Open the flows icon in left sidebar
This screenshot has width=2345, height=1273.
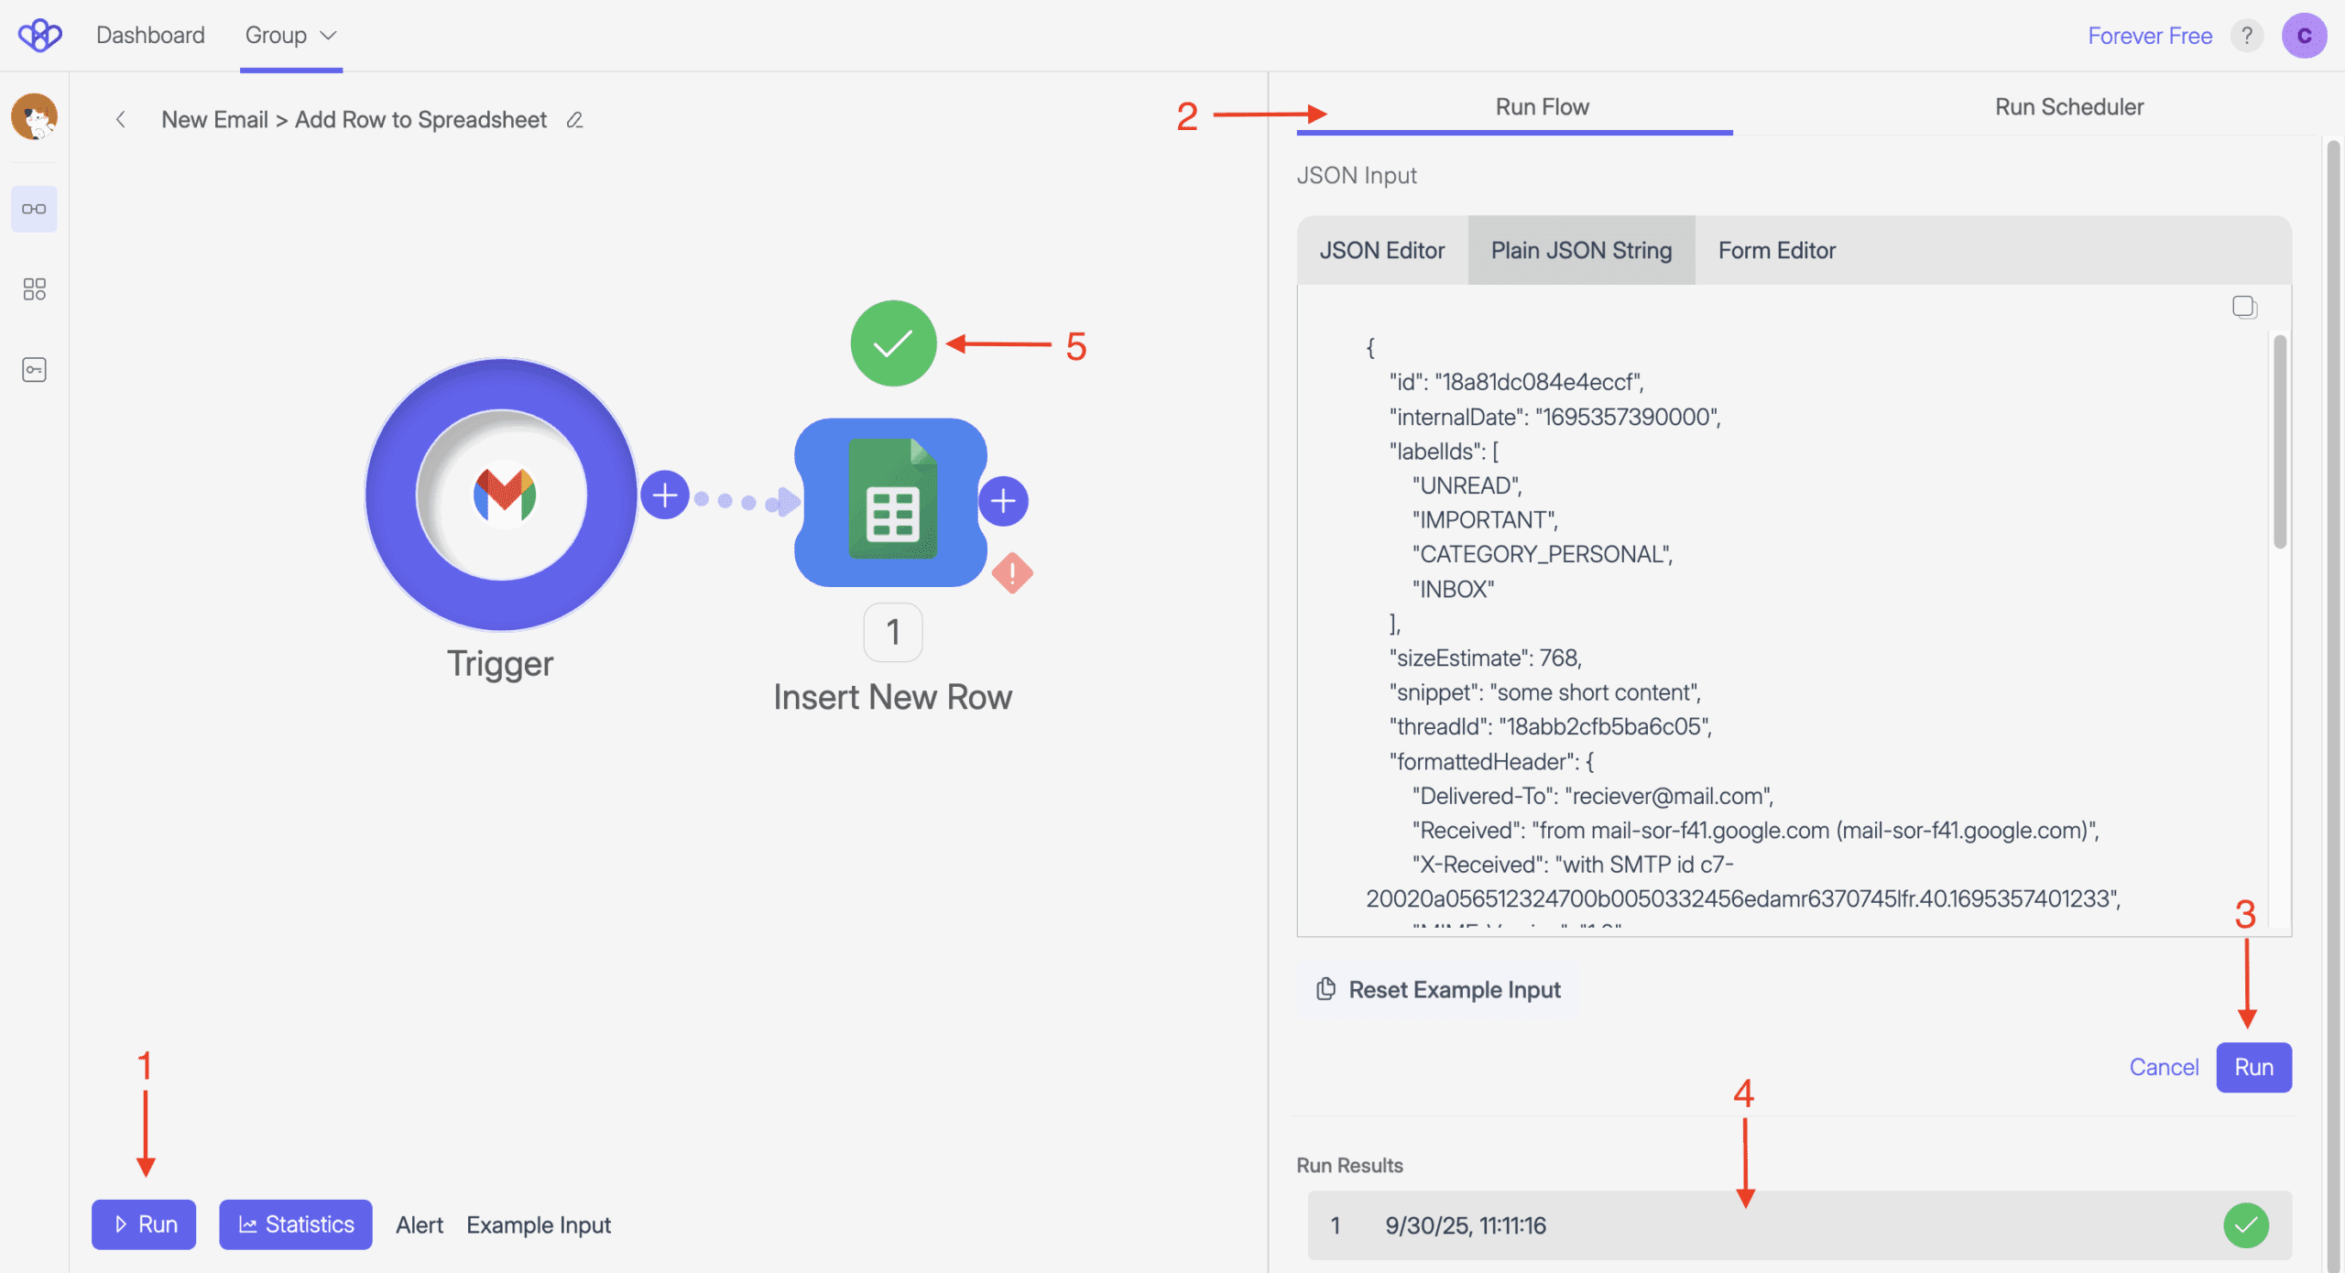point(34,209)
